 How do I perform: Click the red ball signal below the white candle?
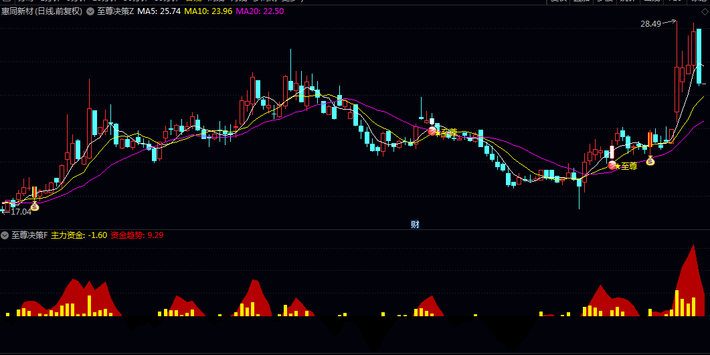coord(612,166)
